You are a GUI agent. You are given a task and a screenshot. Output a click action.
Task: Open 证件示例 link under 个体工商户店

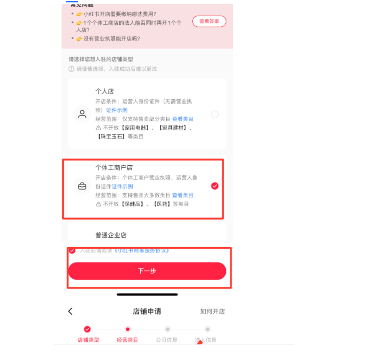pos(122,187)
